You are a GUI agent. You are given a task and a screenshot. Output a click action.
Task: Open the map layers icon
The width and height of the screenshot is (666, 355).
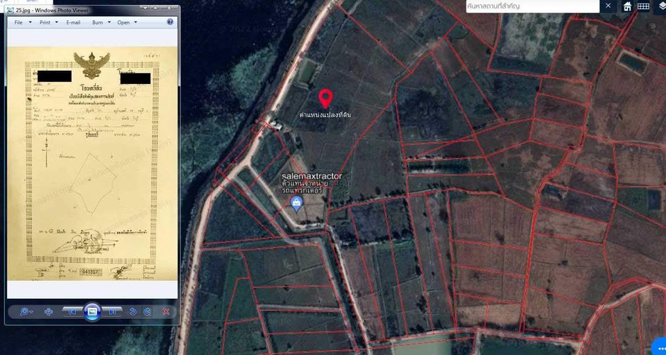661,6
